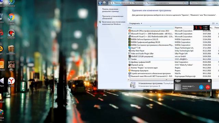This screenshot has height=123, width=219.
Task: Click contact name in Skype popup
Action: 189,86
